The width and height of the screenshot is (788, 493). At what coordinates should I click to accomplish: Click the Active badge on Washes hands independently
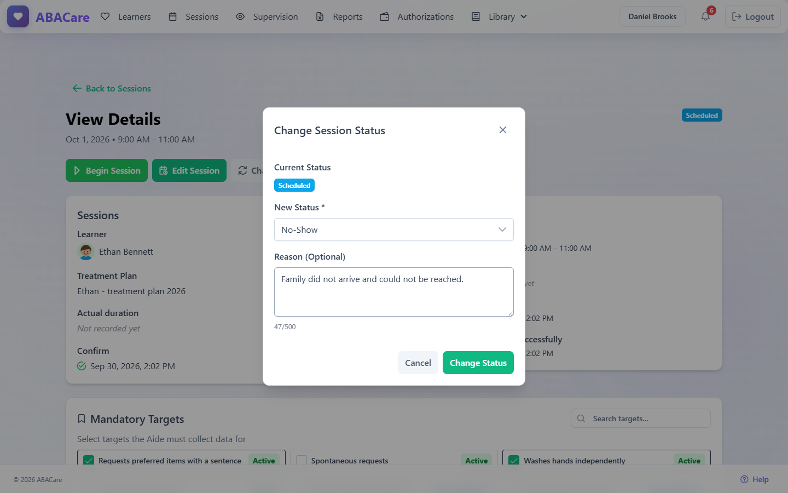[689, 461]
